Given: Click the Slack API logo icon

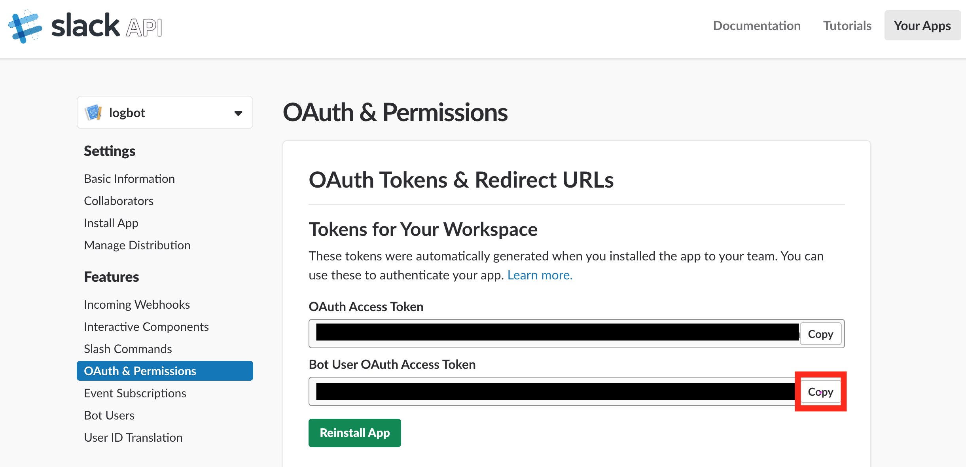Looking at the screenshot, I should click(25, 26).
